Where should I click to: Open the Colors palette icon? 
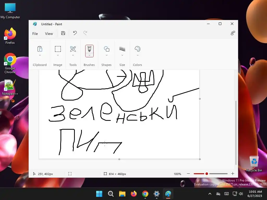(x=137, y=49)
